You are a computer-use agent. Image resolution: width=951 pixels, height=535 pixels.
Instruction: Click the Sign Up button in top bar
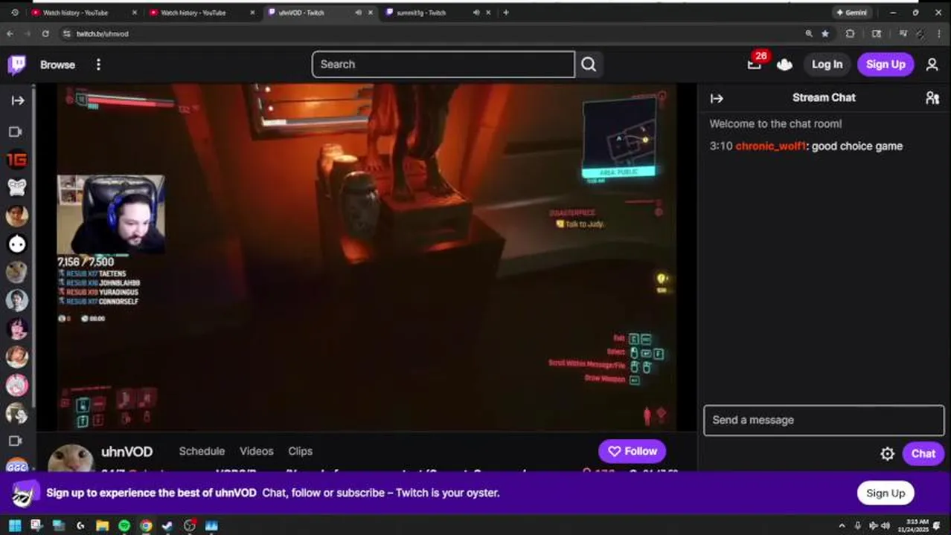tap(886, 65)
